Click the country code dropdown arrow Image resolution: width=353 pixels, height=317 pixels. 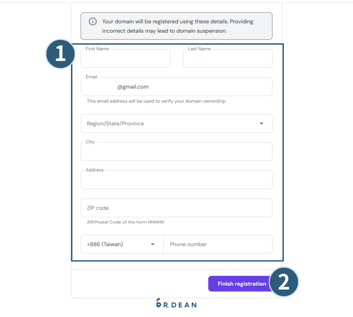pos(153,244)
